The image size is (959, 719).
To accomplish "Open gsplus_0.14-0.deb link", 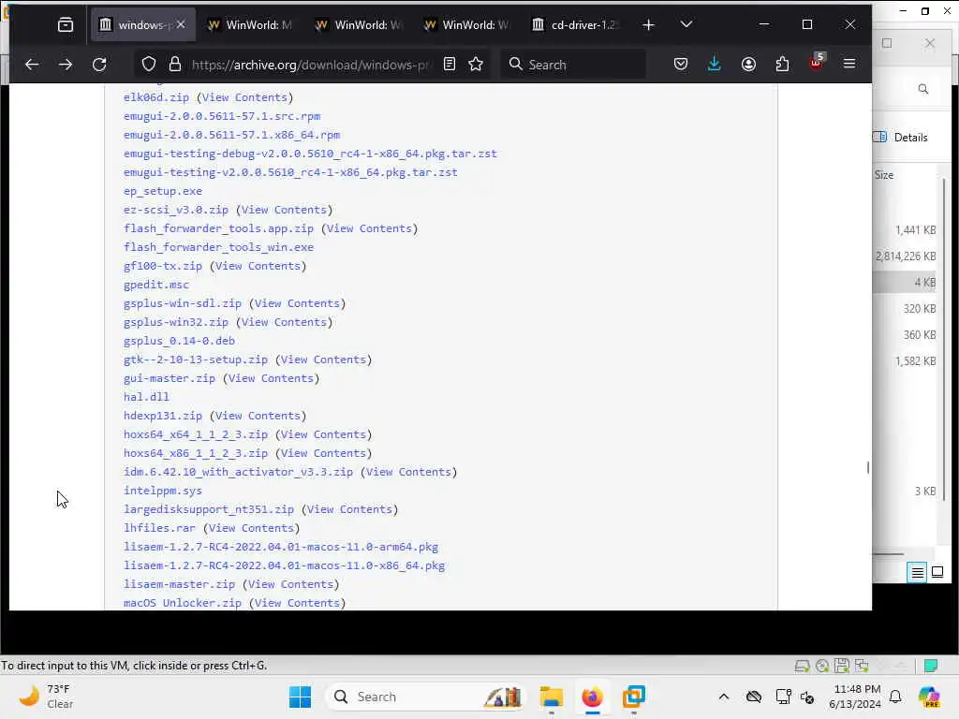I will 179,341.
